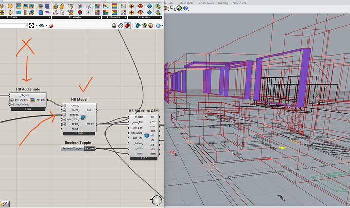Open the blue sphere dropdown arrow on canvas toolbar

[x=162, y=26]
